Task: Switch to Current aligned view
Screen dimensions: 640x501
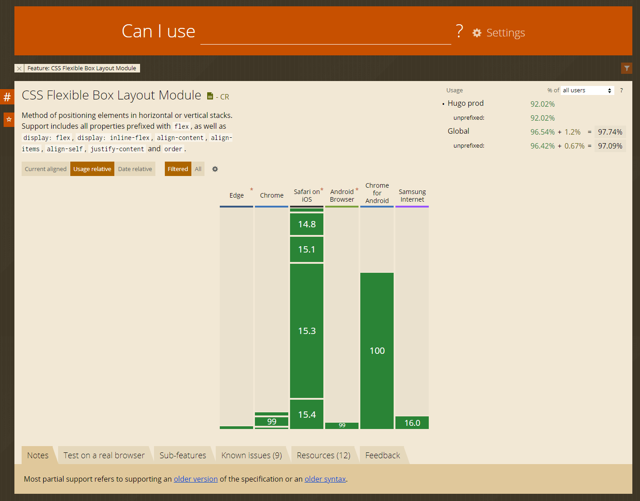Action: (46, 169)
